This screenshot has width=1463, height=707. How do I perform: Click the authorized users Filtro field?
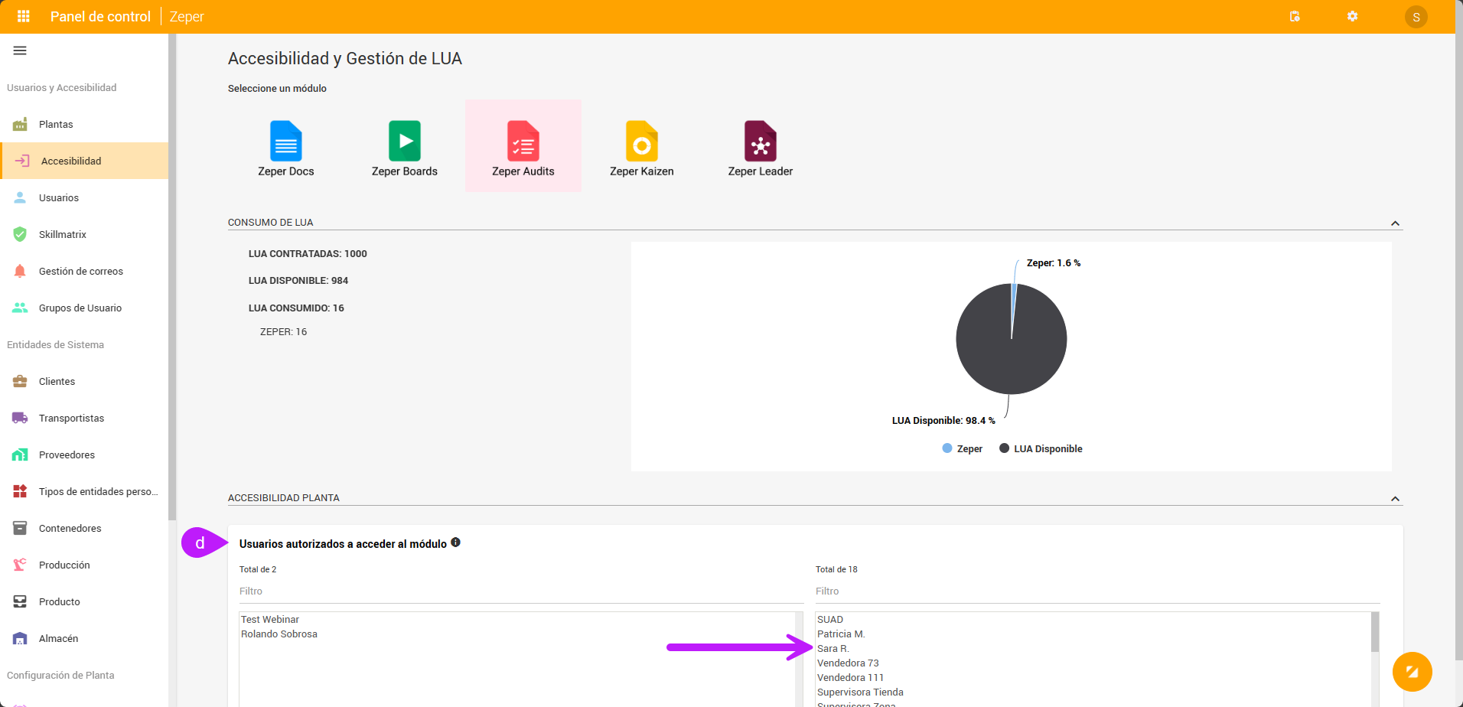point(521,591)
